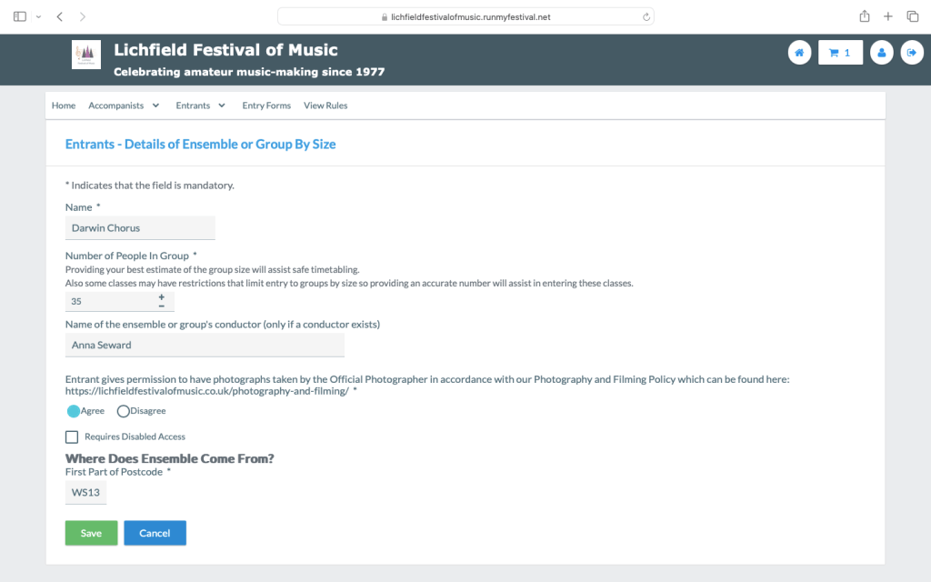
Task: Open the user account profile icon
Action: (x=881, y=53)
